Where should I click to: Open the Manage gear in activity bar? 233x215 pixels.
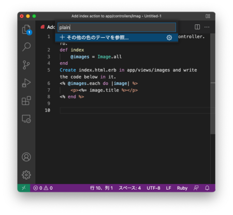tap(26, 175)
